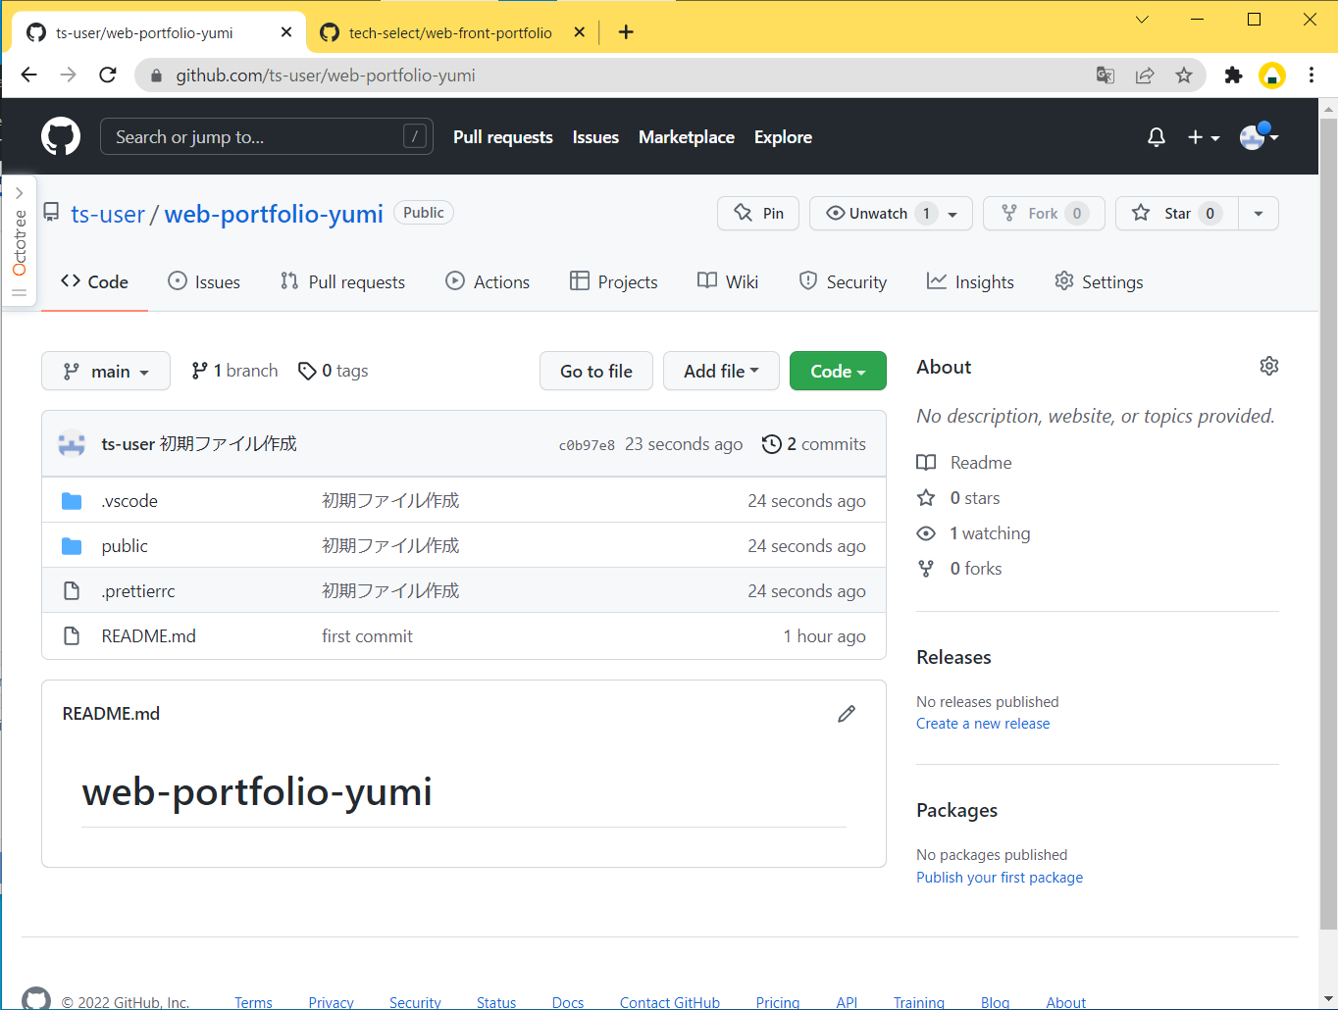Click the Google Translate icon in address bar
The image size is (1338, 1010).
coord(1106,76)
